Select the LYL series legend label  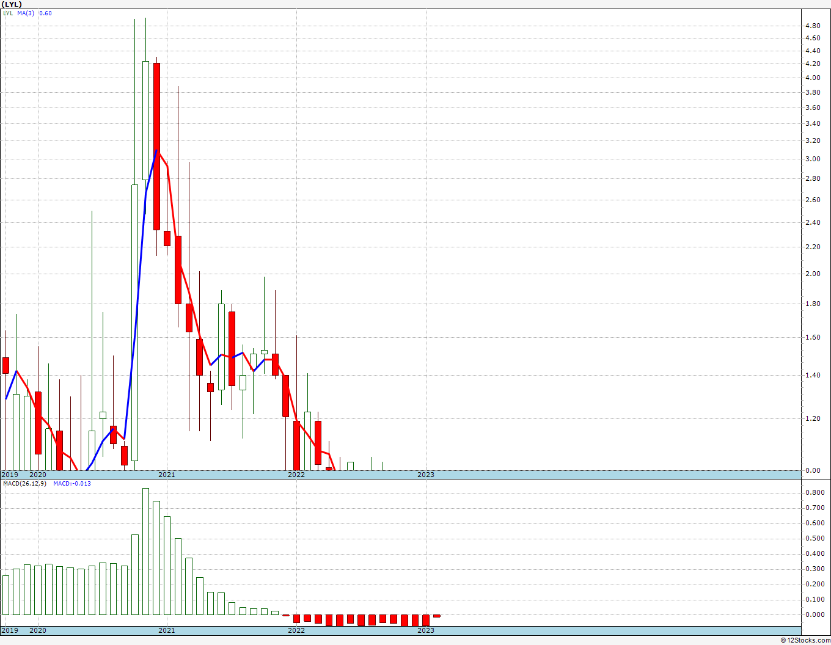click(7, 13)
